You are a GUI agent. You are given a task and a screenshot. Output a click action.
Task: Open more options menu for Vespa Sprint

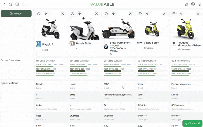tap(140, 14)
